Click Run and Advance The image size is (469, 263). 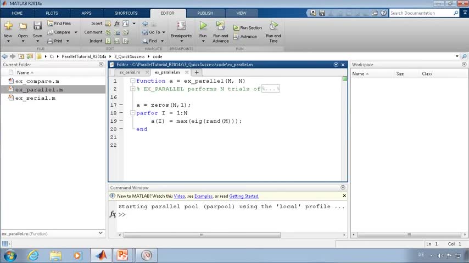tap(221, 32)
